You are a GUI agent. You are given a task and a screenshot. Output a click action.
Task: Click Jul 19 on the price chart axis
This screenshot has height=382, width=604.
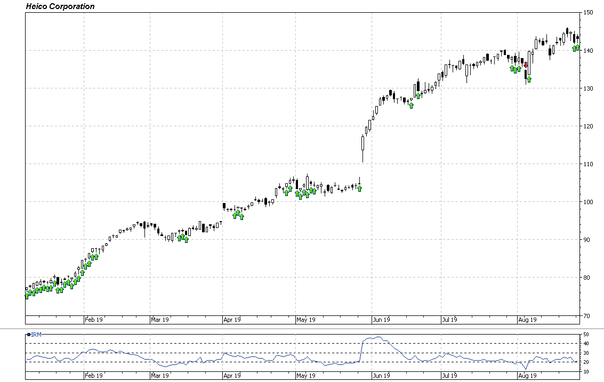[449, 320]
